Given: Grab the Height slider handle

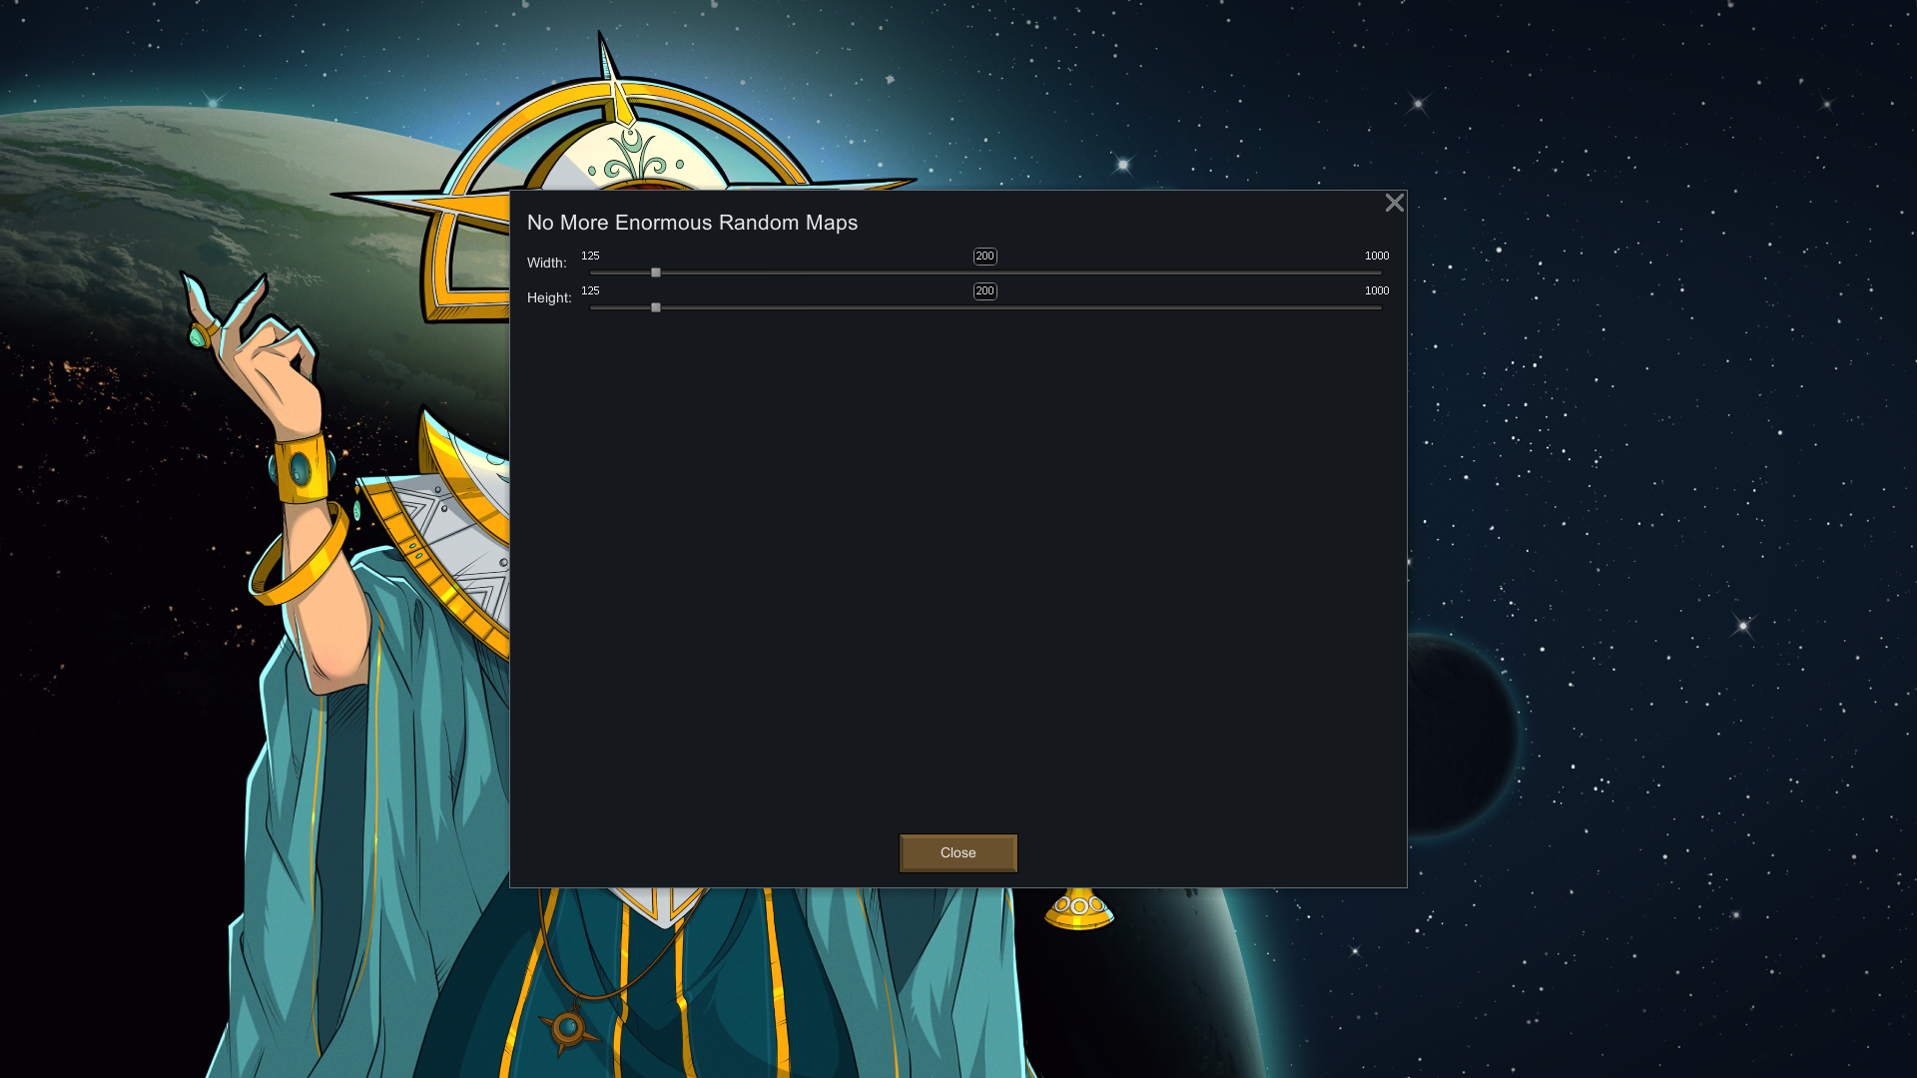Looking at the screenshot, I should coord(656,307).
